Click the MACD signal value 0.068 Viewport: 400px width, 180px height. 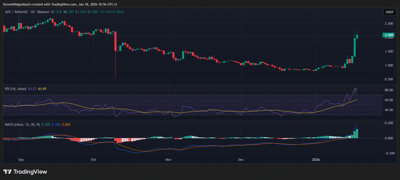coord(65,124)
